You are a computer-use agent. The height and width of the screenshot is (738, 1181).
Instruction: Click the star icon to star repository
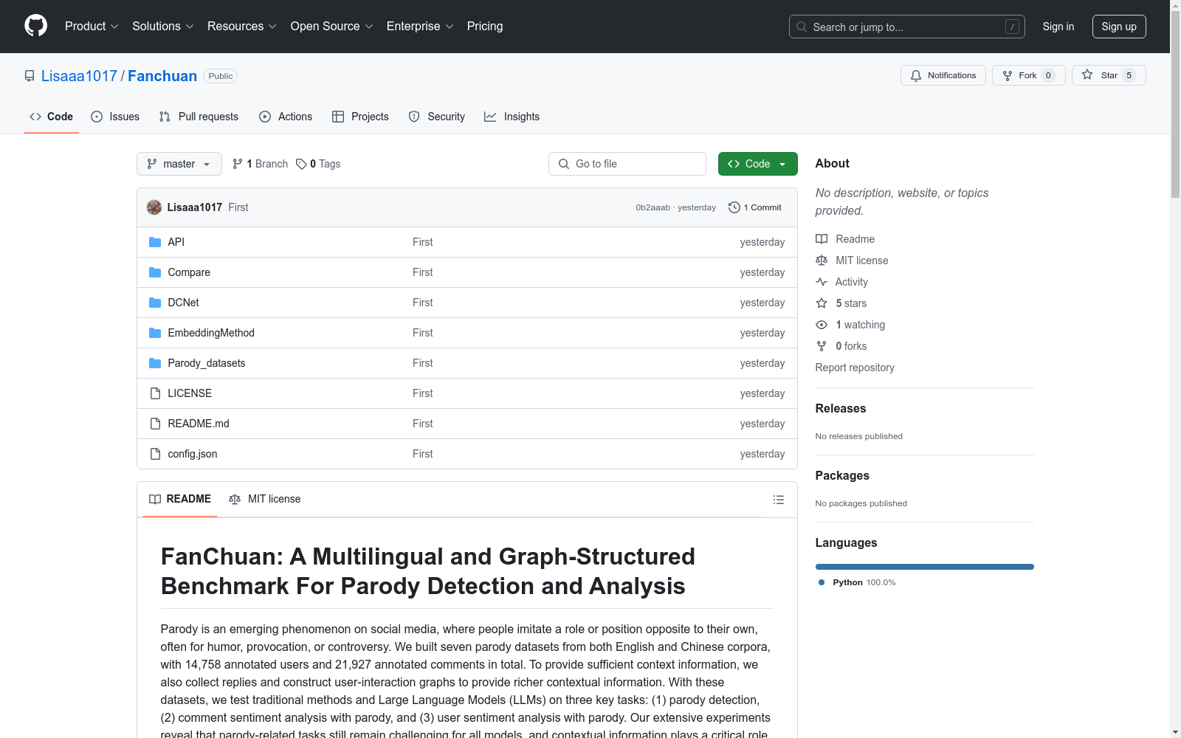coord(1087,75)
